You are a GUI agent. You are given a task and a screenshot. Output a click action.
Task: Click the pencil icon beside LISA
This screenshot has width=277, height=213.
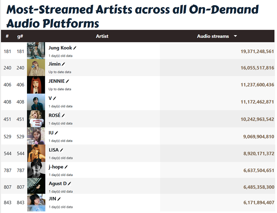coord(62,150)
